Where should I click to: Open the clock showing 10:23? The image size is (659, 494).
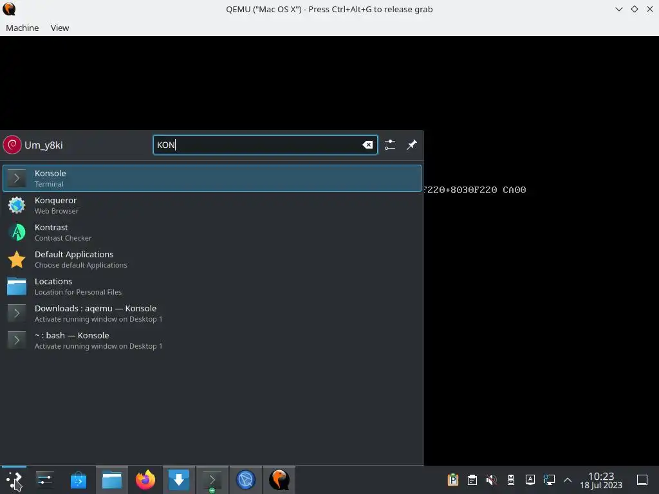click(x=601, y=480)
